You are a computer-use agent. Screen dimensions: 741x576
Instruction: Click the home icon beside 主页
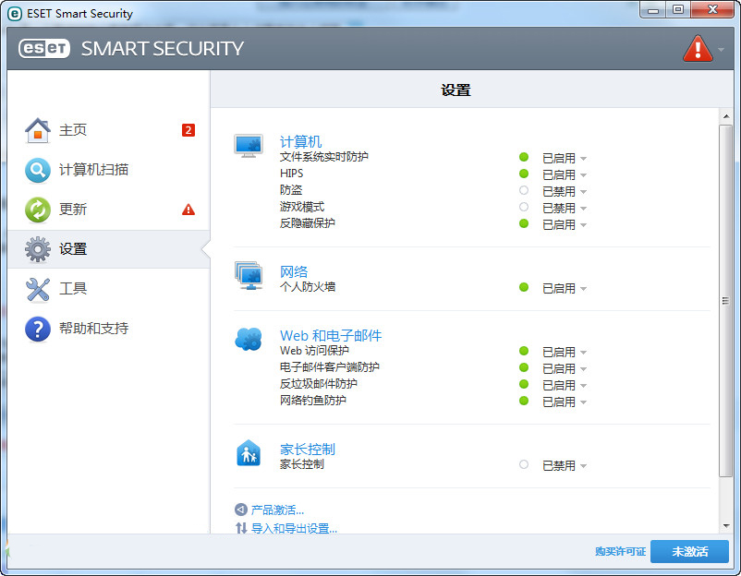(x=37, y=130)
